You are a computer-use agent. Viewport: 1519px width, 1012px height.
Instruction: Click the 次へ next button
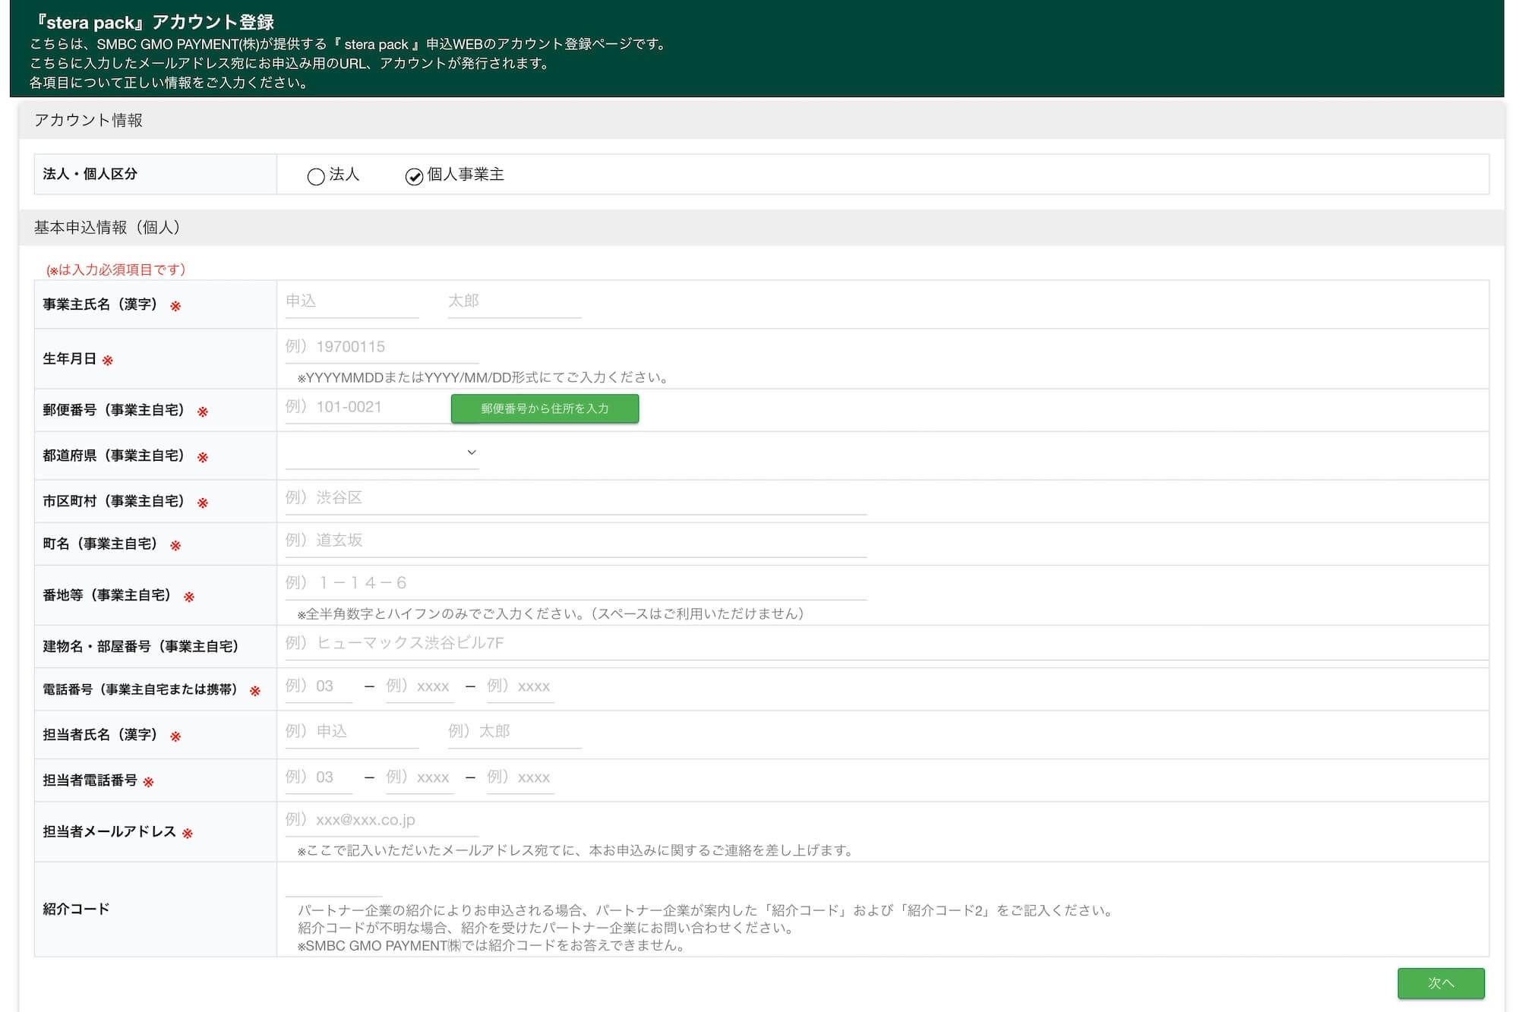(x=1441, y=983)
